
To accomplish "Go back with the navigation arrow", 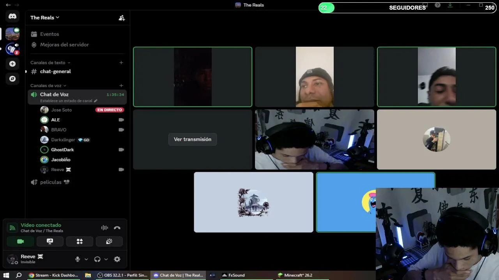I will click(x=8, y=5).
